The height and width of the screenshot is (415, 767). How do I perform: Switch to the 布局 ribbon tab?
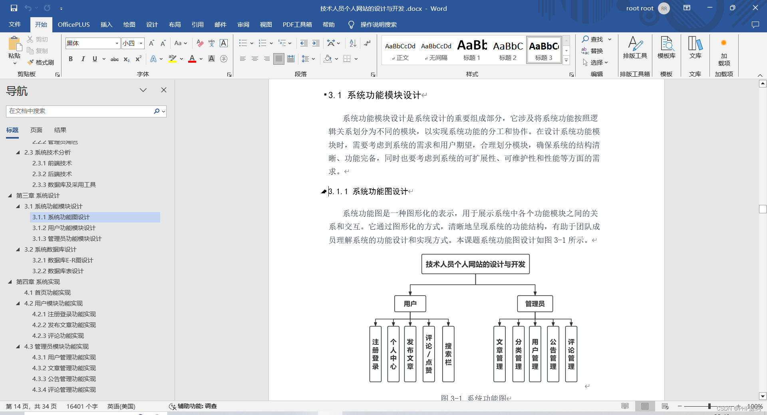click(175, 25)
